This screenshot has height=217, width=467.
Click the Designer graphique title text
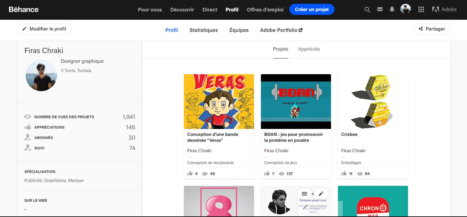click(82, 61)
